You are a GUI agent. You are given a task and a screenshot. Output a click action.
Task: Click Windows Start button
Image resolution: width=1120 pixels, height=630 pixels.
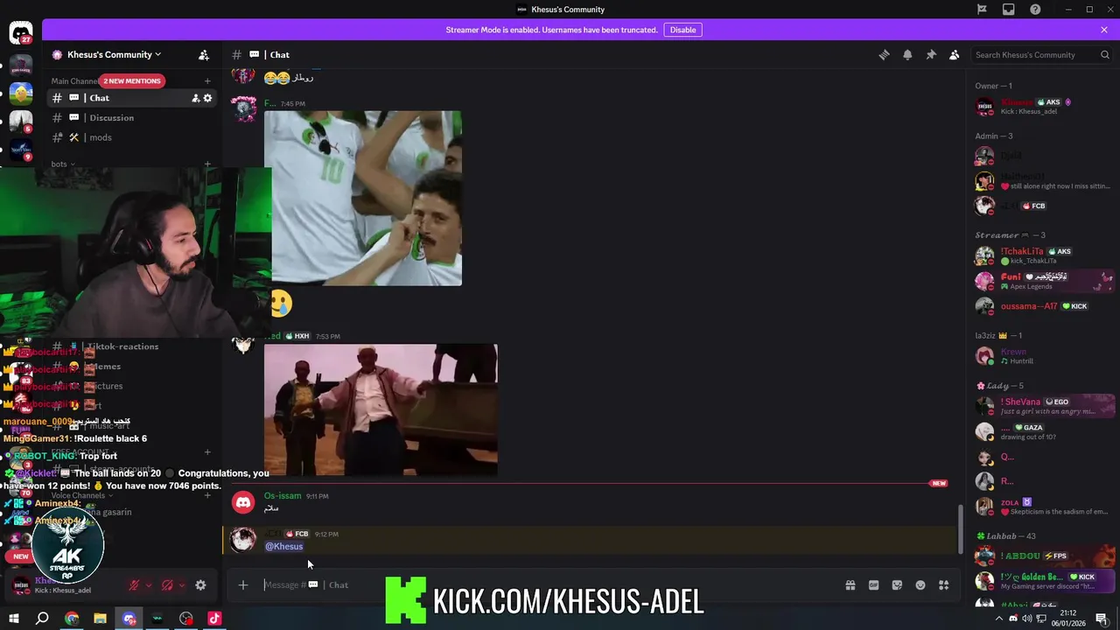[14, 619]
